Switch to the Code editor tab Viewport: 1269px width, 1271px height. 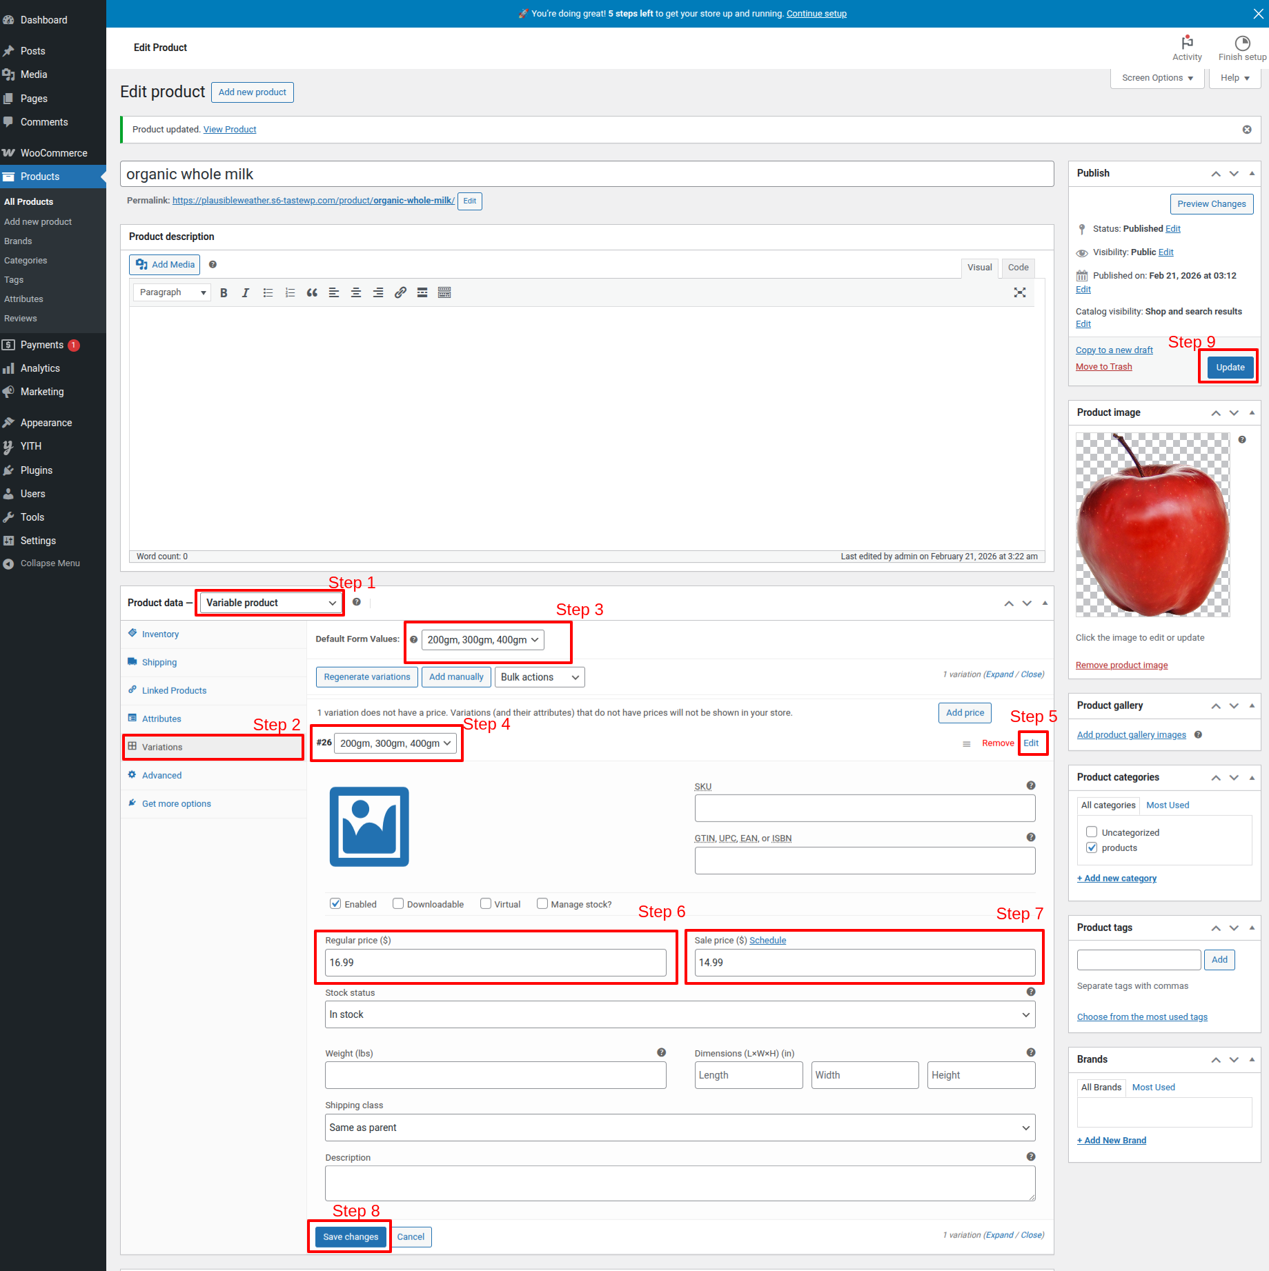click(x=1018, y=268)
